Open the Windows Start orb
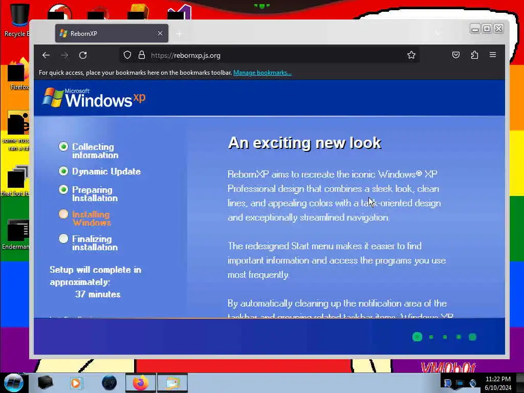The width and height of the screenshot is (524, 393). (x=13, y=383)
